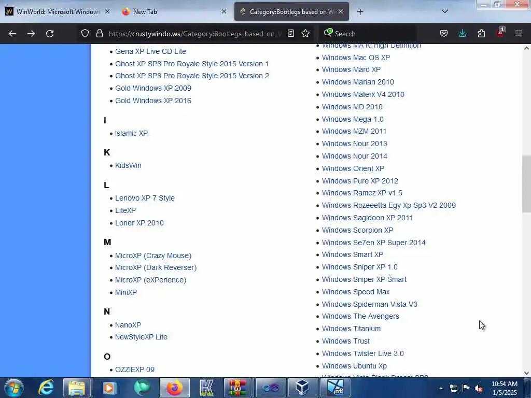The height and width of the screenshot is (398, 531).
Task: Click the vertical page scrollbar thumb
Action: [526, 184]
